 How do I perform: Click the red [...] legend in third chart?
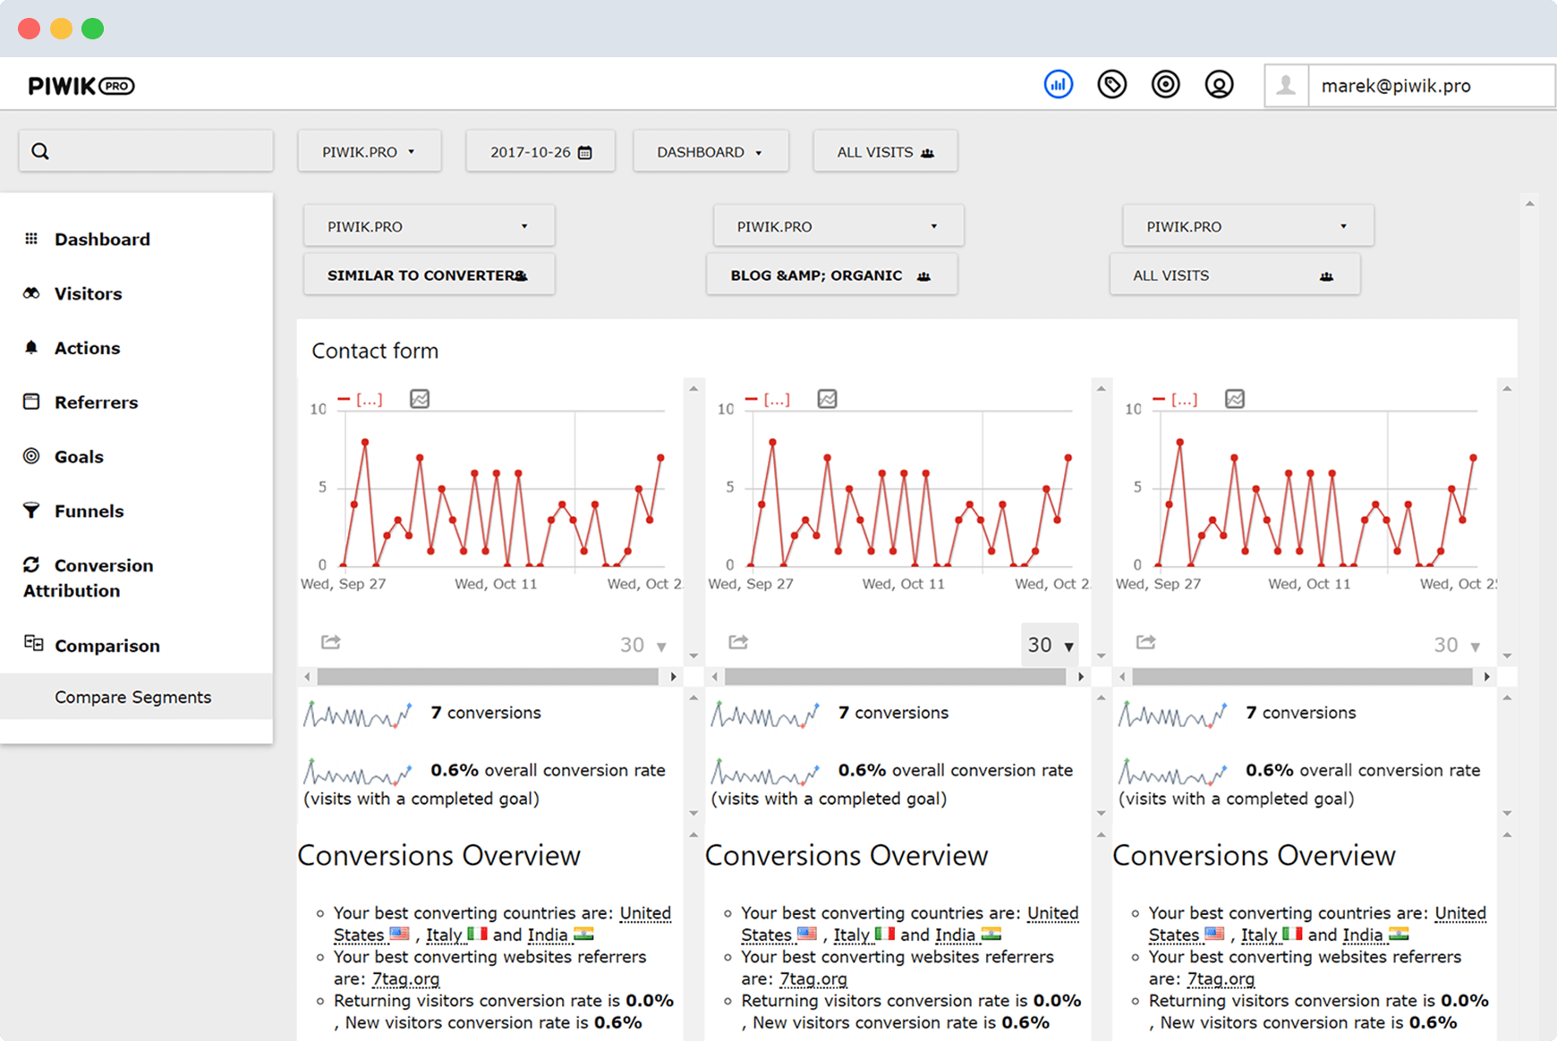(1176, 400)
